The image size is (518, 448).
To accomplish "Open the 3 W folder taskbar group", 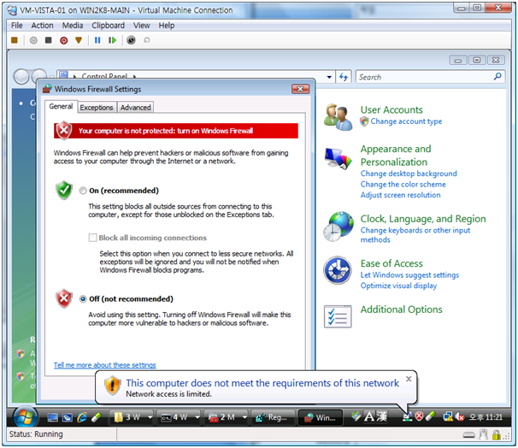I will [x=132, y=417].
